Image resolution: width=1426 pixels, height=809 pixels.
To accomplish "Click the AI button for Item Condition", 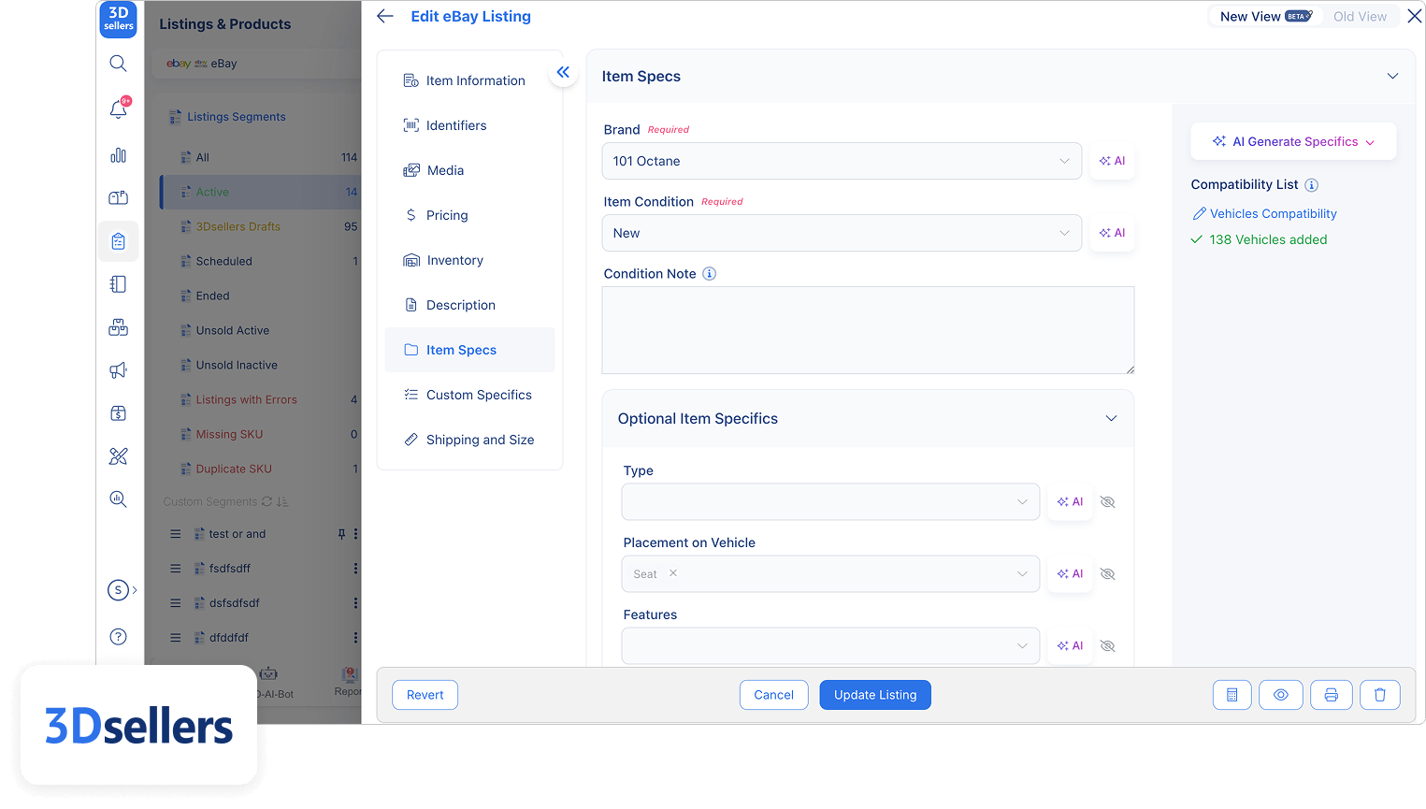I will (x=1113, y=233).
